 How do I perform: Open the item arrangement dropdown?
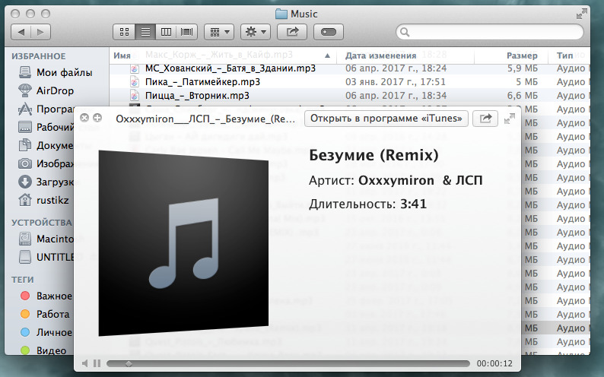coord(220,32)
